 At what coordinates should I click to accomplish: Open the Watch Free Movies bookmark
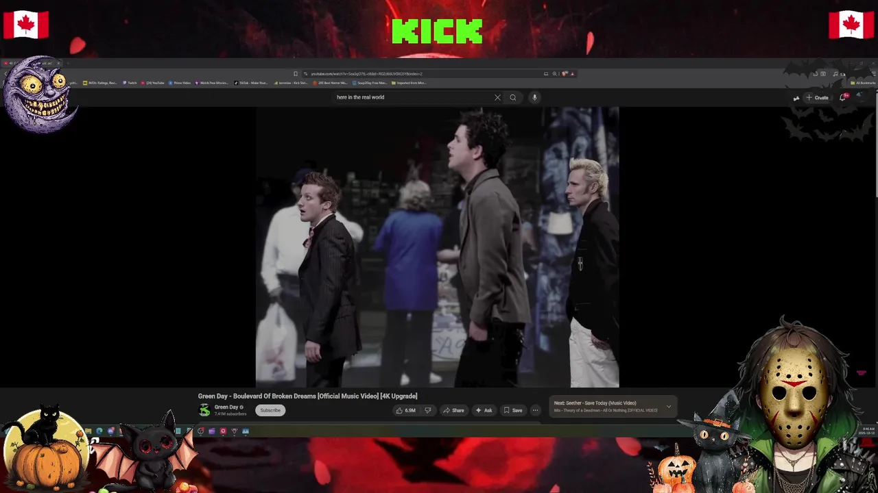(x=212, y=83)
